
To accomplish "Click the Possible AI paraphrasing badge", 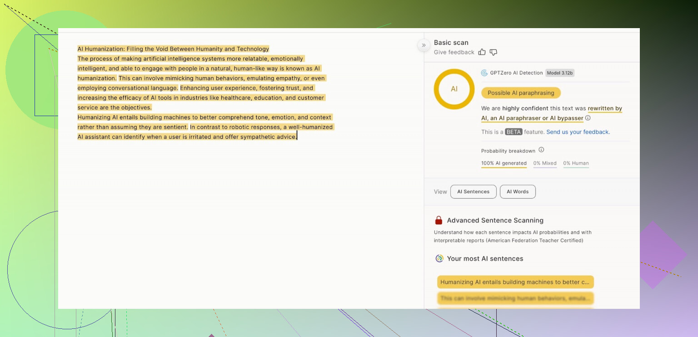I will coord(521,93).
